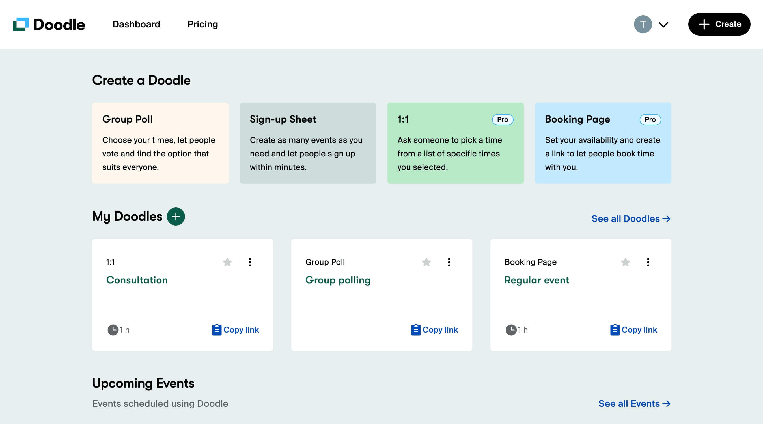The height and width of the screenshot is (424, 763).
Task: Go to the Pricing page
Action: tap(202, 24)
